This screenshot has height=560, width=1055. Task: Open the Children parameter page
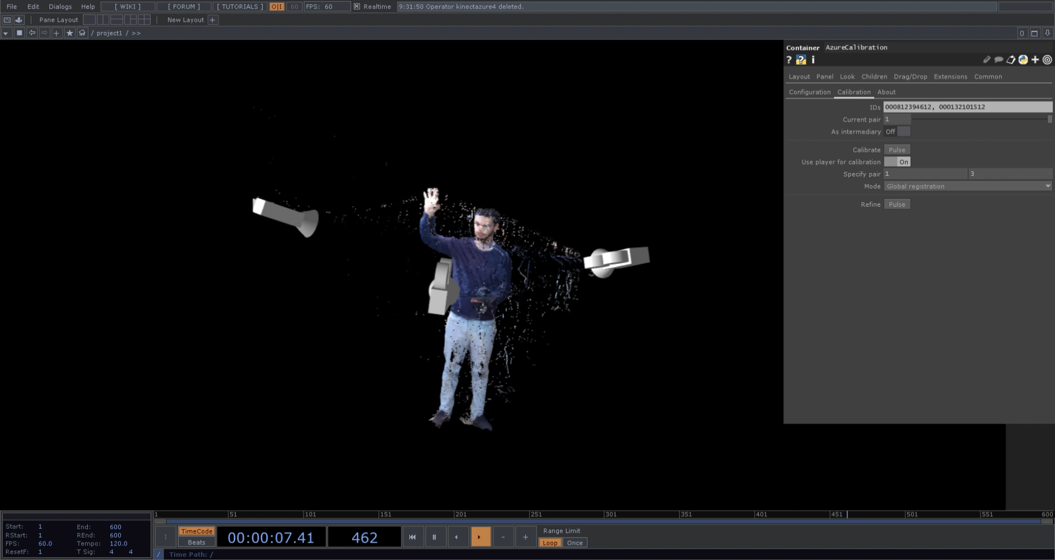click(874, 77)
